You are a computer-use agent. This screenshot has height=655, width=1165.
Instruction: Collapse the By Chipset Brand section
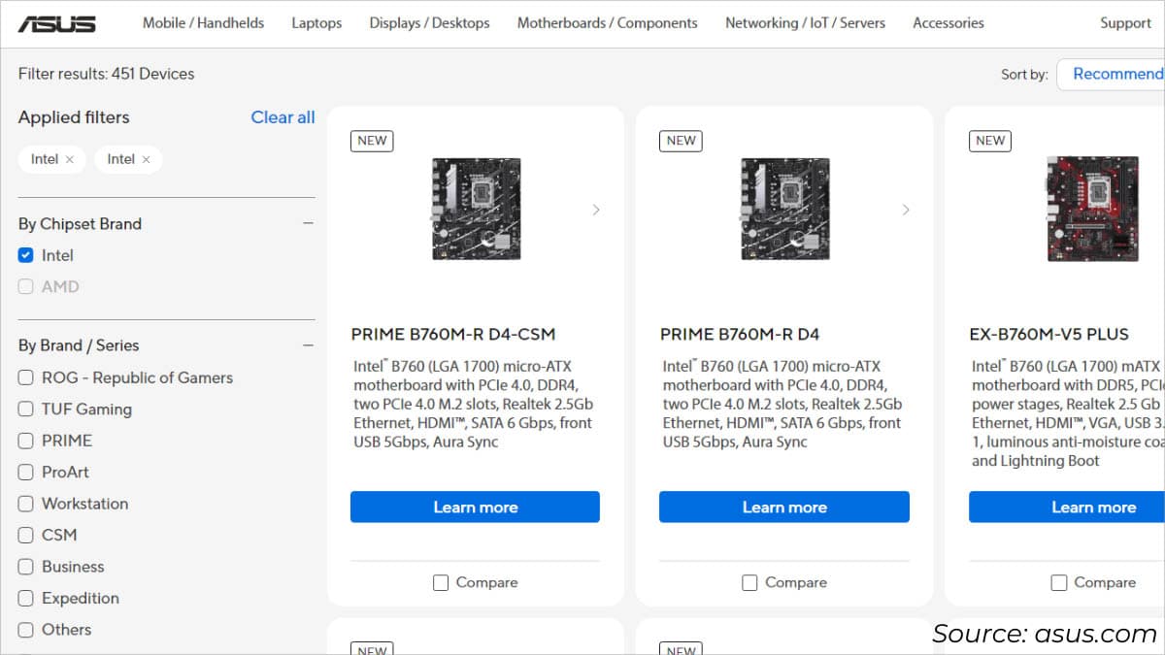coord(308,222)
